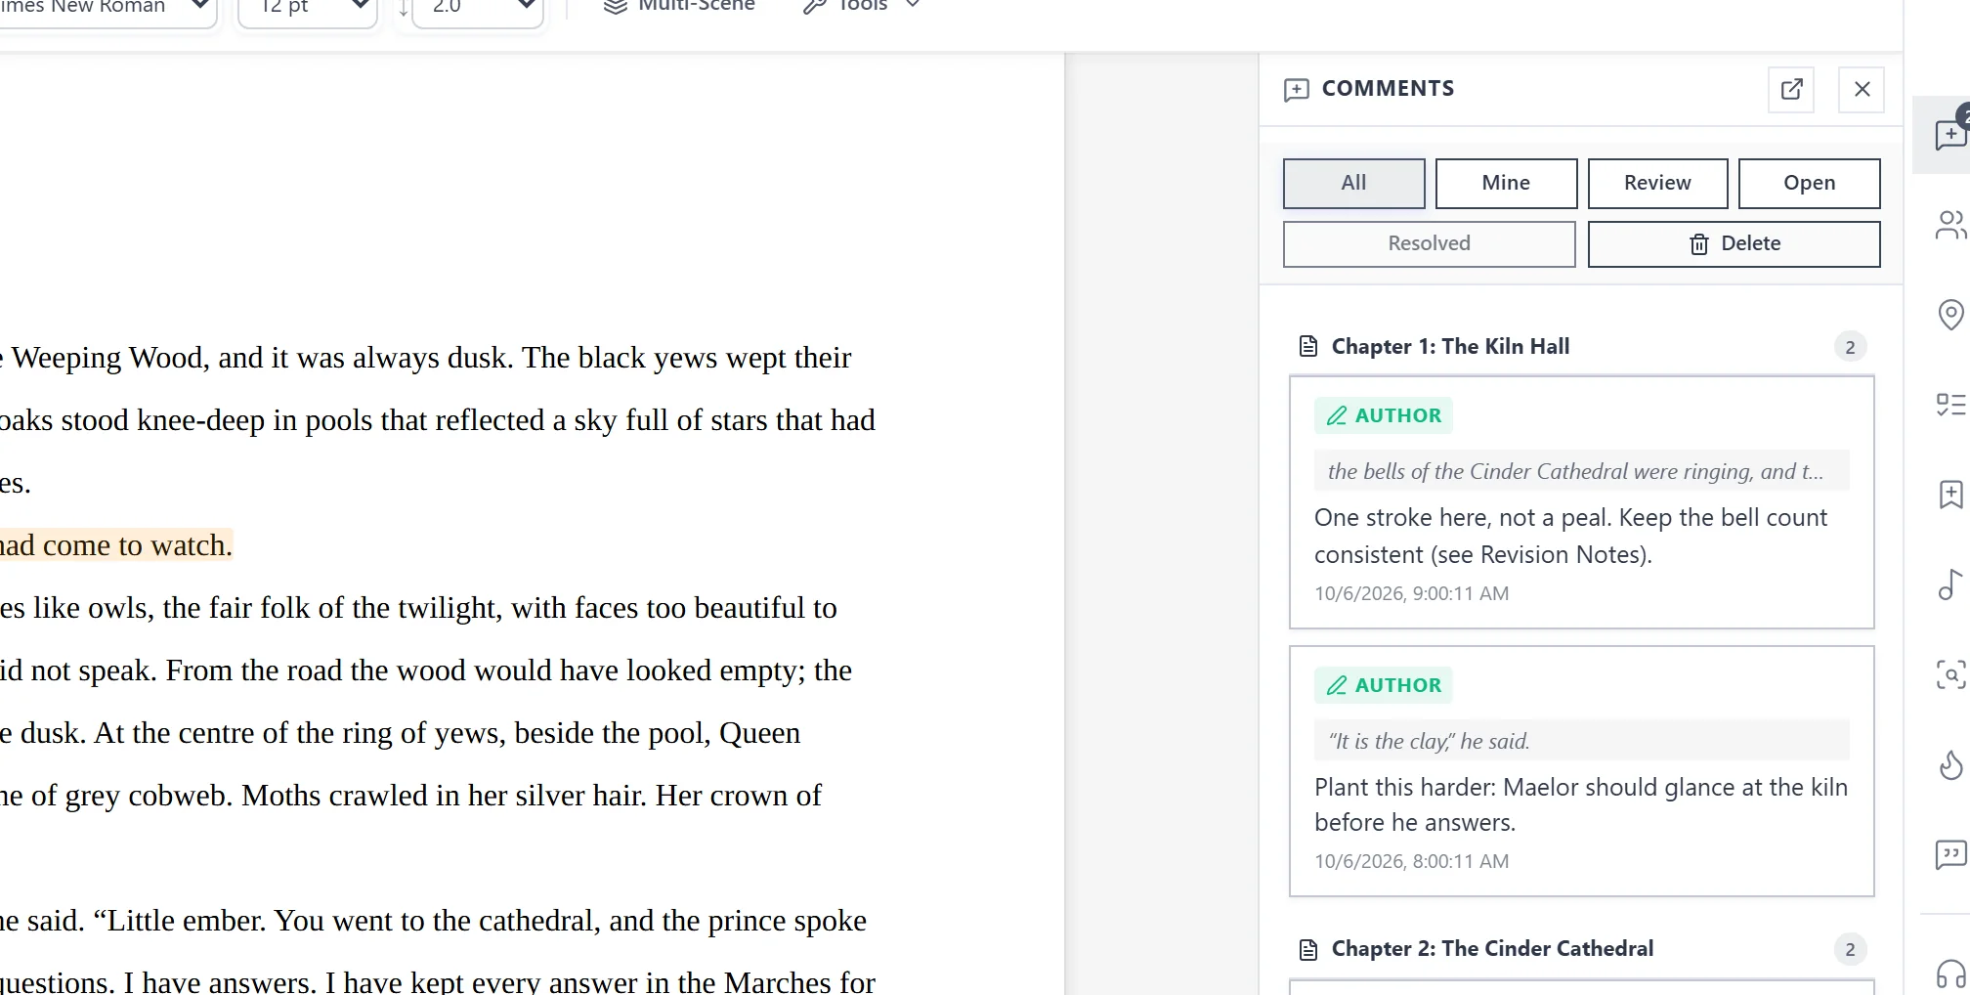Open the search scan sidebar icon
1970x995 pixels.
(x=1950, y=674)
